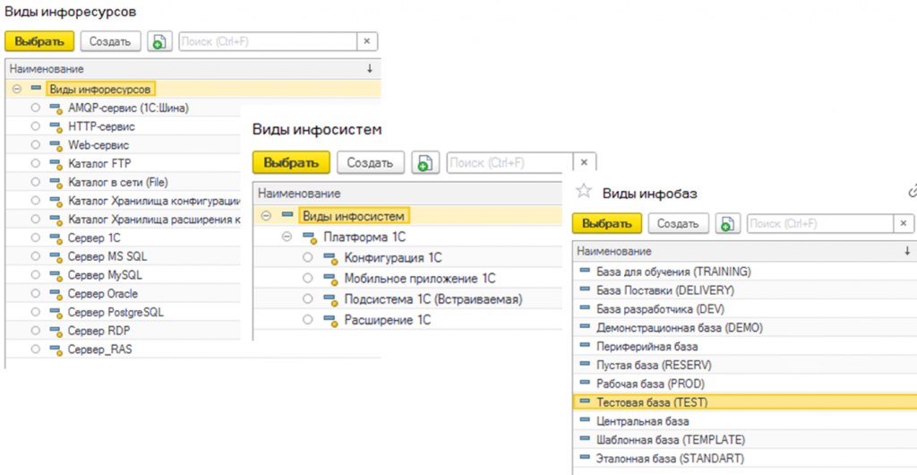This screenshot has width=917, height=475.
Task: Select the Виды инфоресурсов root row
Action: tap(193, 89)
